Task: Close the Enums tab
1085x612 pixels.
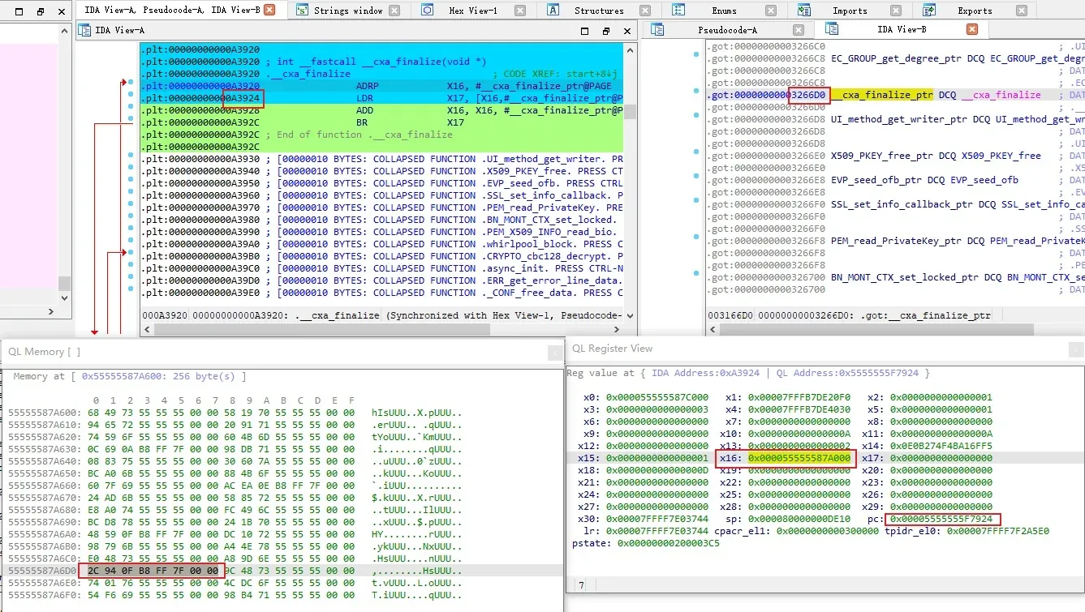Action: click(770, 11)
